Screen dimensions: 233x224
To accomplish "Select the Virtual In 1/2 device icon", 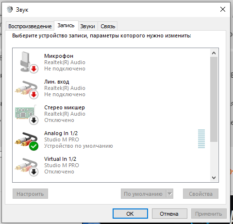I will coord(27,167).
